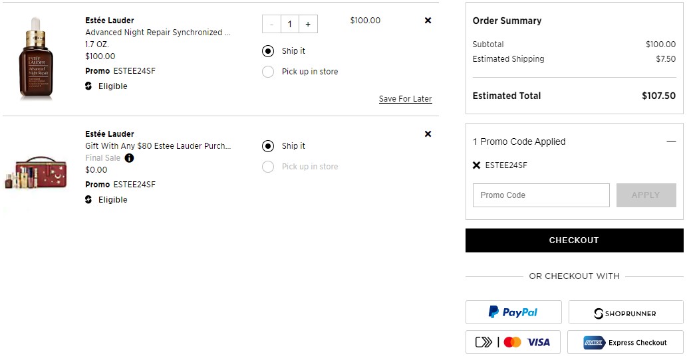The height and width of the screenshot is (362, 687).
Task: Collapse the Promo Code Applied section
Action: [671, 141]
